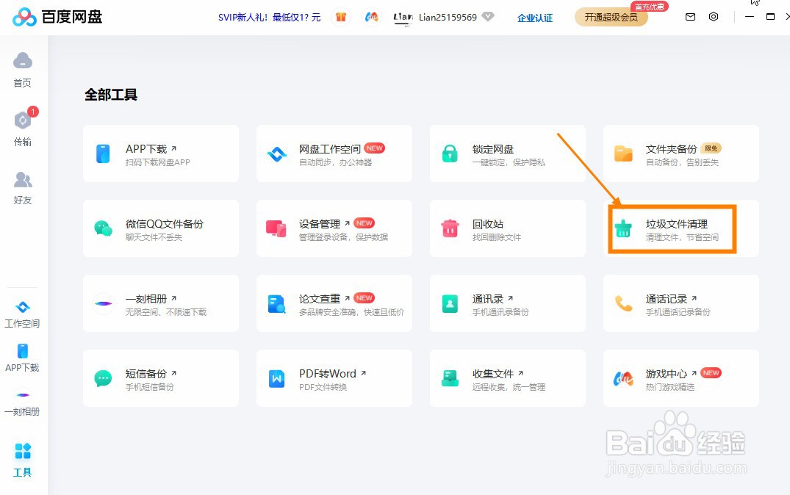Open the 网盘工作空间 tool title

click(330, 149)
